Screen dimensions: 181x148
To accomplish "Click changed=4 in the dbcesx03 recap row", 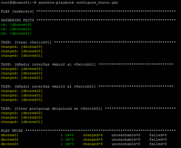I will pos(92,144).
